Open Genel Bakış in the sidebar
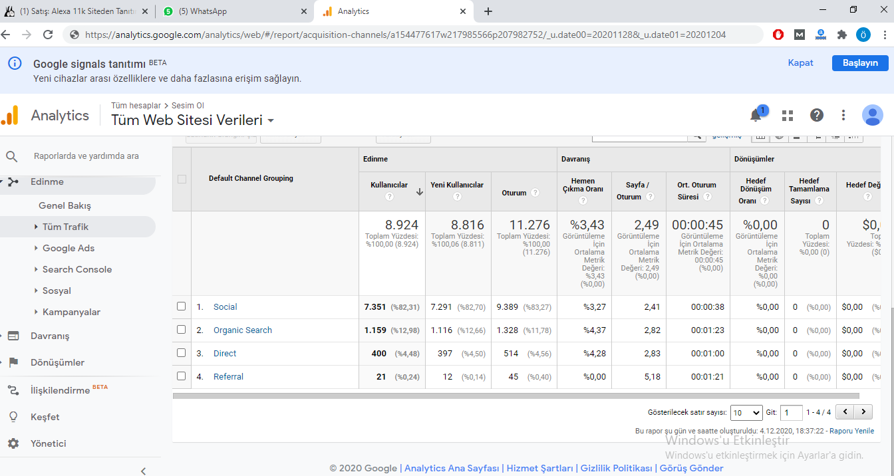Viewport: 894px width, 476px height. [65, 205]
